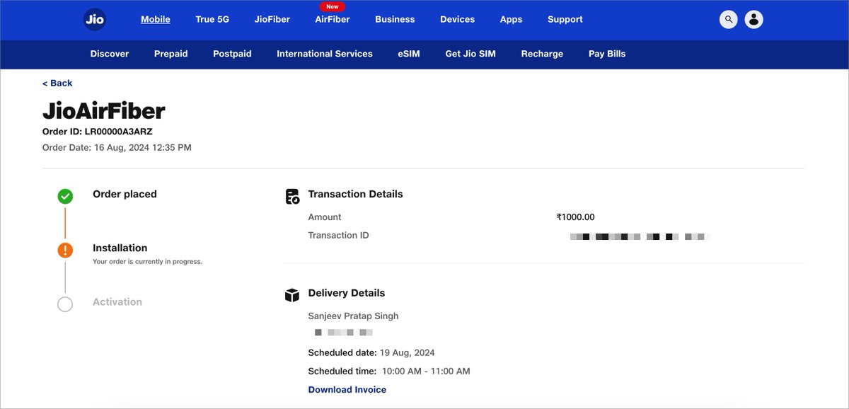Open the Devices menu
This screenshot has width=849, height=409.
[457, 19]
